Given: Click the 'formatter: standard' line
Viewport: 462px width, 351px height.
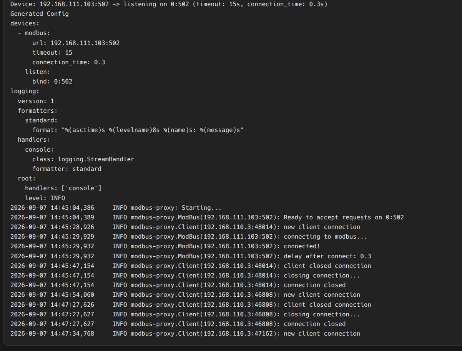Looking at the screenshot, I should pyautogui.click(x=67, y=169).
